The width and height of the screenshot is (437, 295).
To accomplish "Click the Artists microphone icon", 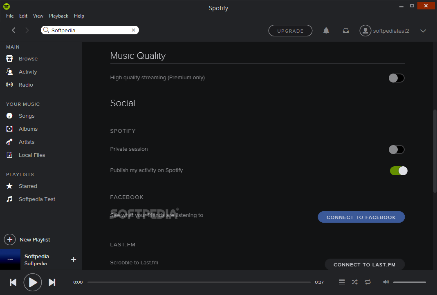I will point(9,142).
